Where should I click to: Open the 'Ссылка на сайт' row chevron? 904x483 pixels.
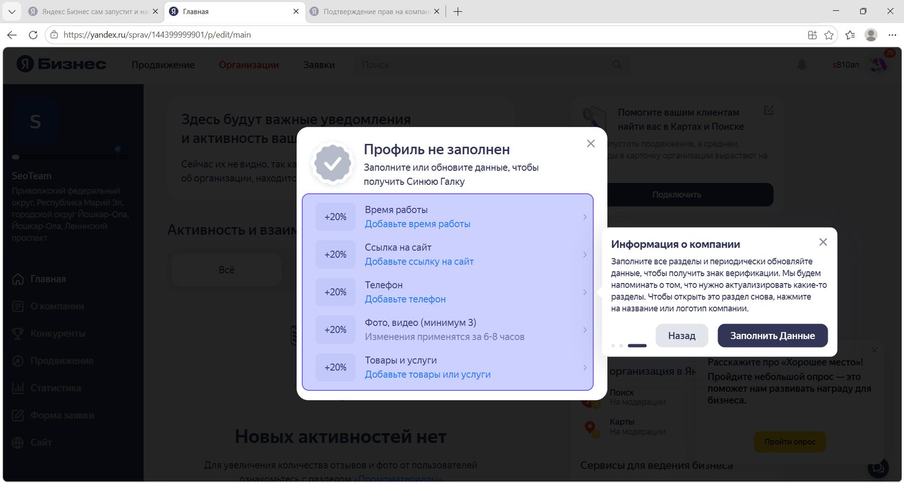tap(585, 255)
